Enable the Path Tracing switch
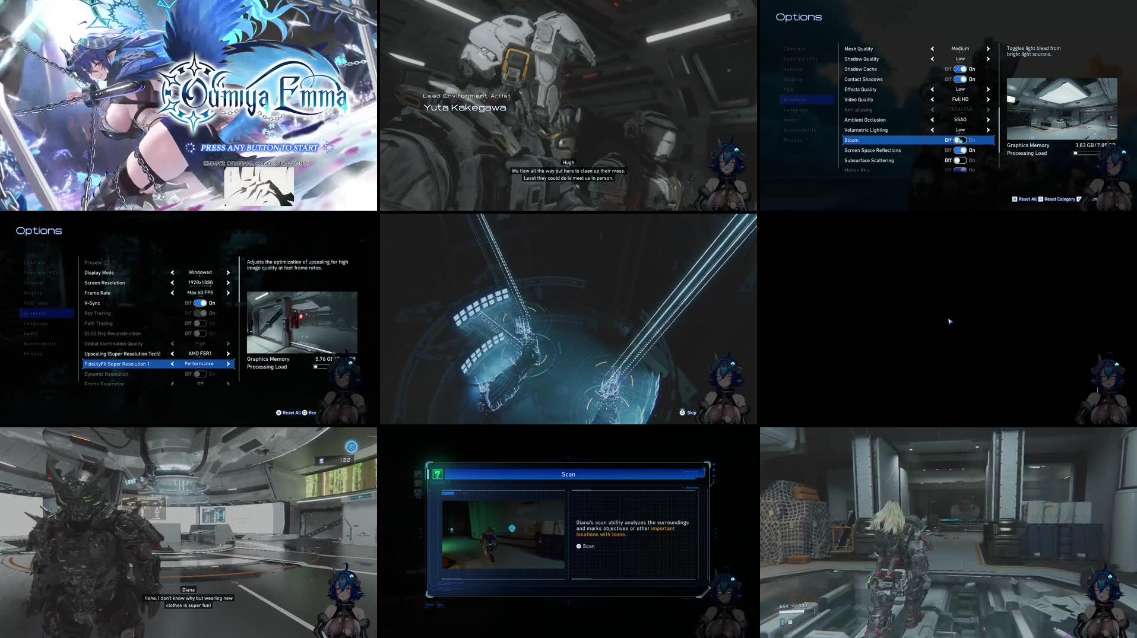 tap(200, 323)
